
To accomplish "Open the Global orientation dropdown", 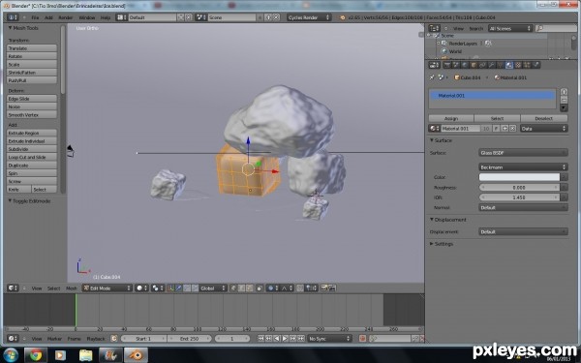I will (x=213, y=288).
